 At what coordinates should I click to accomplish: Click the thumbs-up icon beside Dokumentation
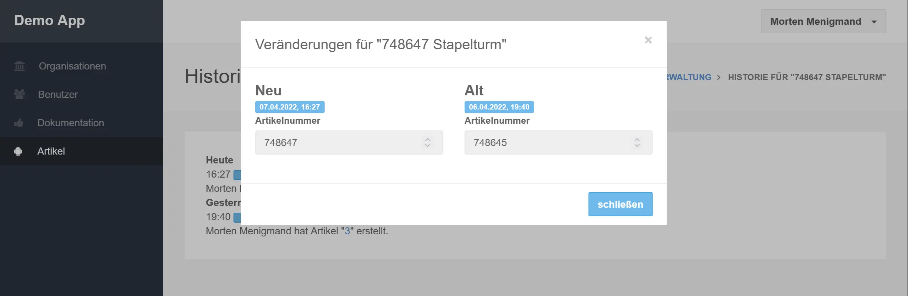click(18, 123)
